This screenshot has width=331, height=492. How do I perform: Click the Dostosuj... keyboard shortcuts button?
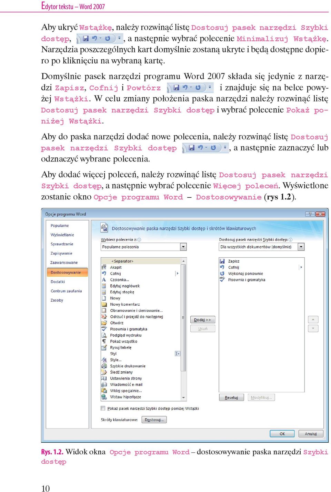pos(154,420)
